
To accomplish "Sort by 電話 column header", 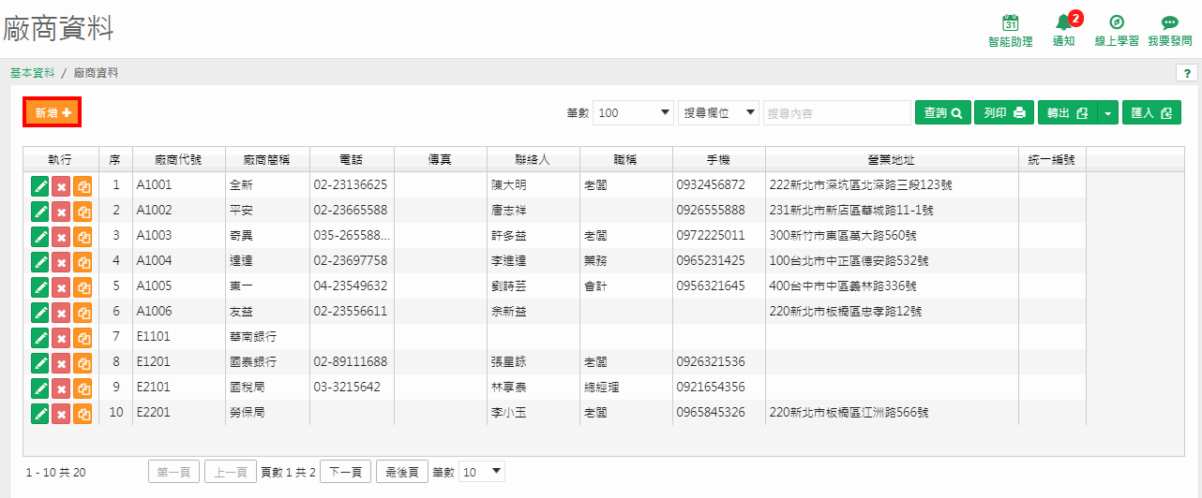I will [352, 159].
